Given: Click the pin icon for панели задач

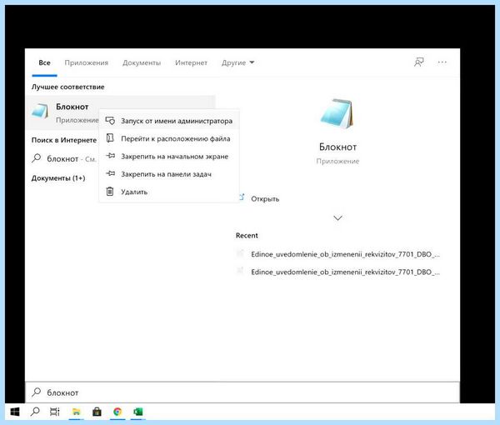Looking at the screenshot, I should (110, 173).
